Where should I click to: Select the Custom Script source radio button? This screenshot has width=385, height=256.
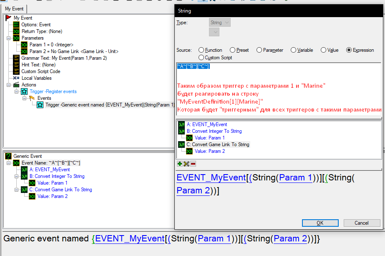201,58
